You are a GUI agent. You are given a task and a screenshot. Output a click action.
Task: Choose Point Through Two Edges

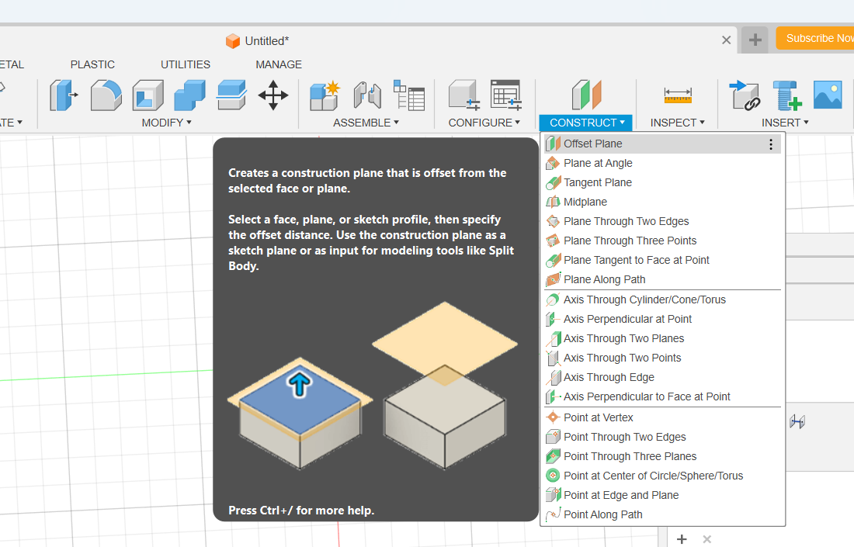[662, 437]
